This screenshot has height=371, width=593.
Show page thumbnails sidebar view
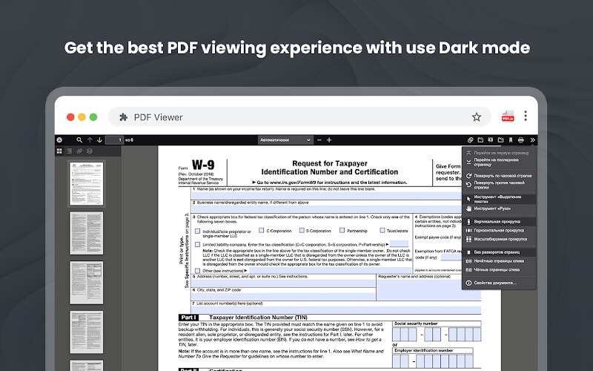click(59, 151)
